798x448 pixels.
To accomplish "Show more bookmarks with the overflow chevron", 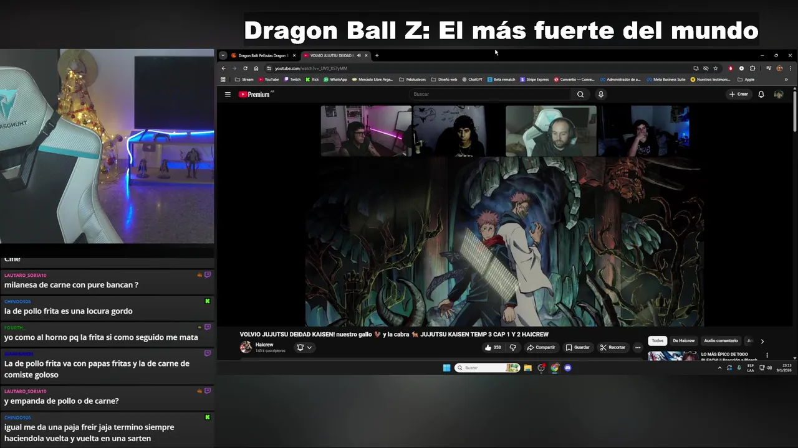I will click(786, 80).
